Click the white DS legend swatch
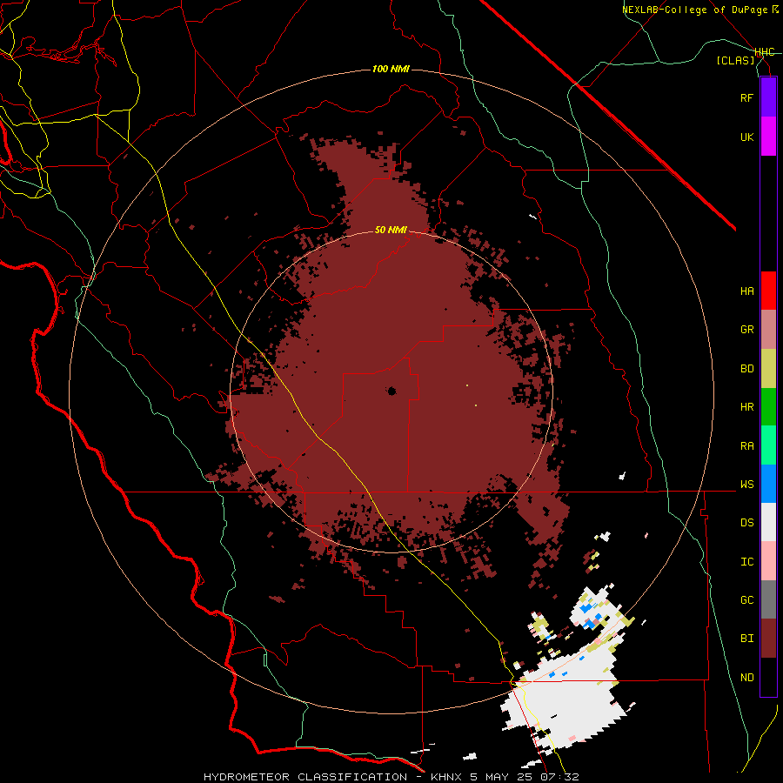783x783 pixels. coord(768,522)
